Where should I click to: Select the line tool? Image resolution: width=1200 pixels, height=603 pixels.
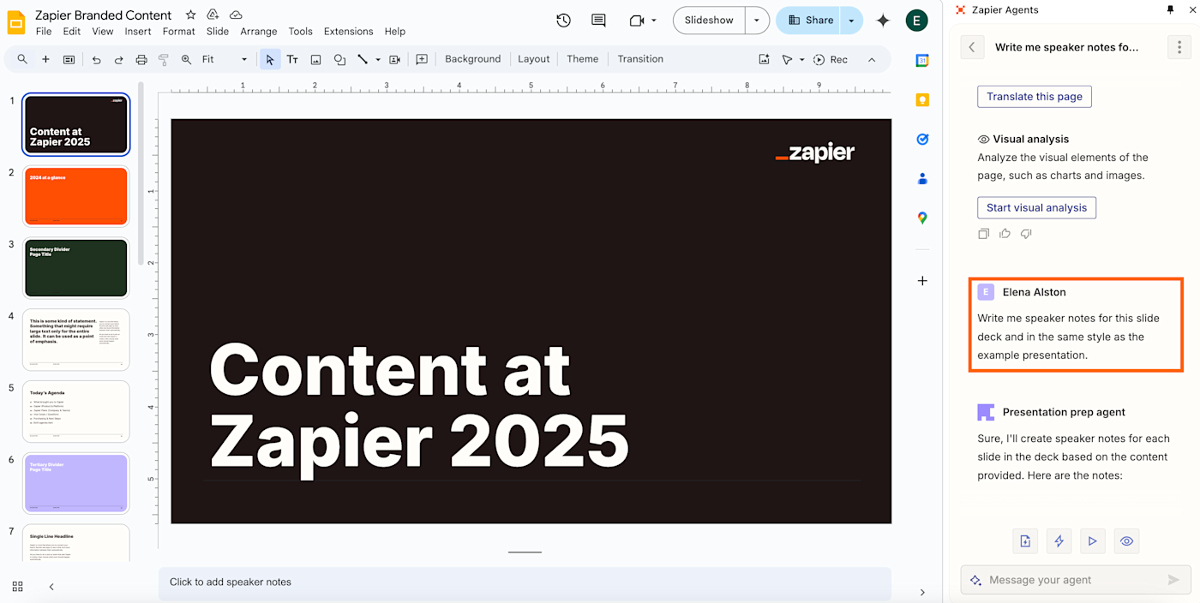pos(363,59)
